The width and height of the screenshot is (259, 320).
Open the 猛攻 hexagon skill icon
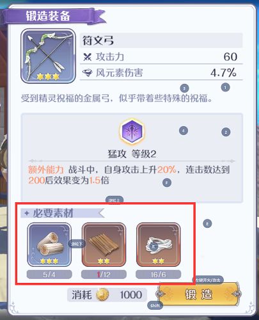coord(132,131)
